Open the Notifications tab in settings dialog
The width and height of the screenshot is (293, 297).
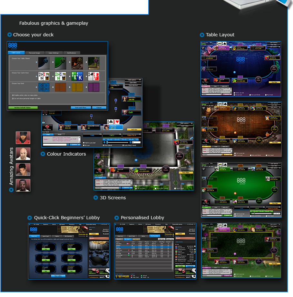click(x=72, y=53)
